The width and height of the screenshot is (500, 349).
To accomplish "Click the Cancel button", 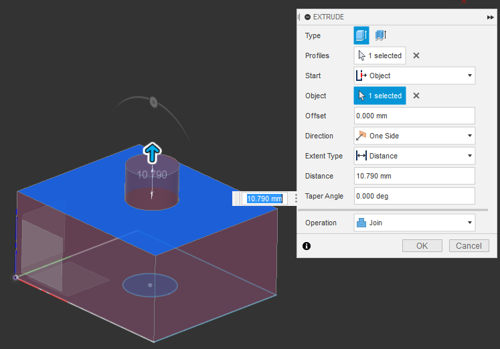I will pyautogui.click(x=469, y=246).
